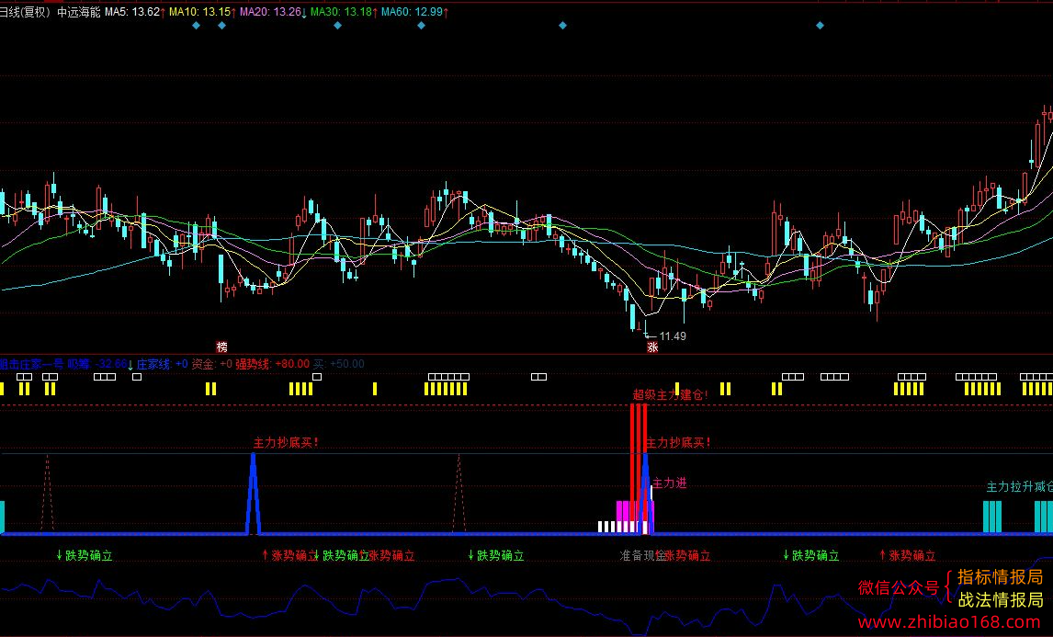
Task: Click the MA60: 12.99 indicator label
Action: (x=413, y=11)
